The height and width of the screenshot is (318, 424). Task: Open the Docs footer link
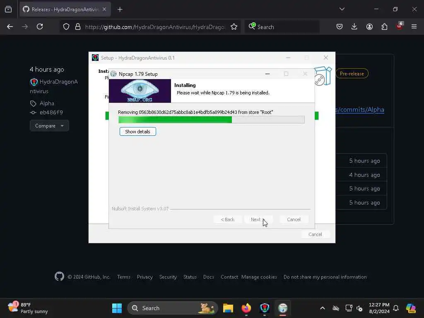[x=209, y=277]
